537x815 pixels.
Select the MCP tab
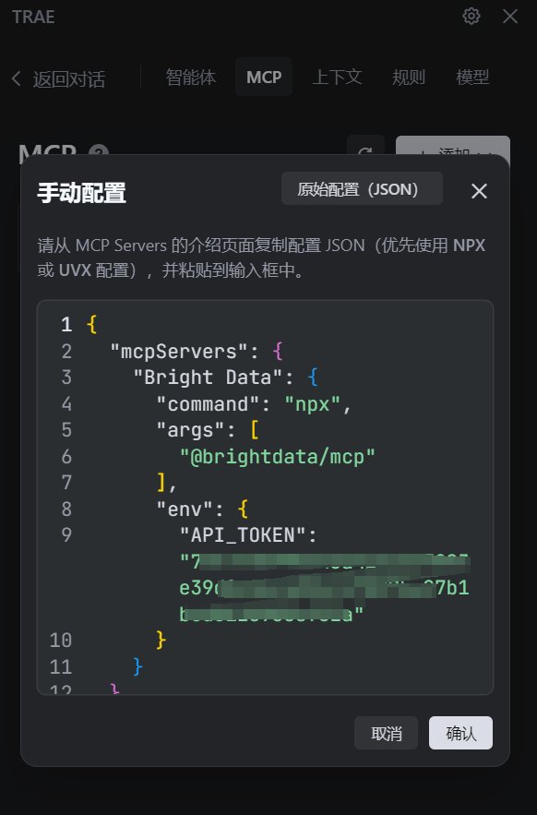pyautogui.click(x=264, y=78)
